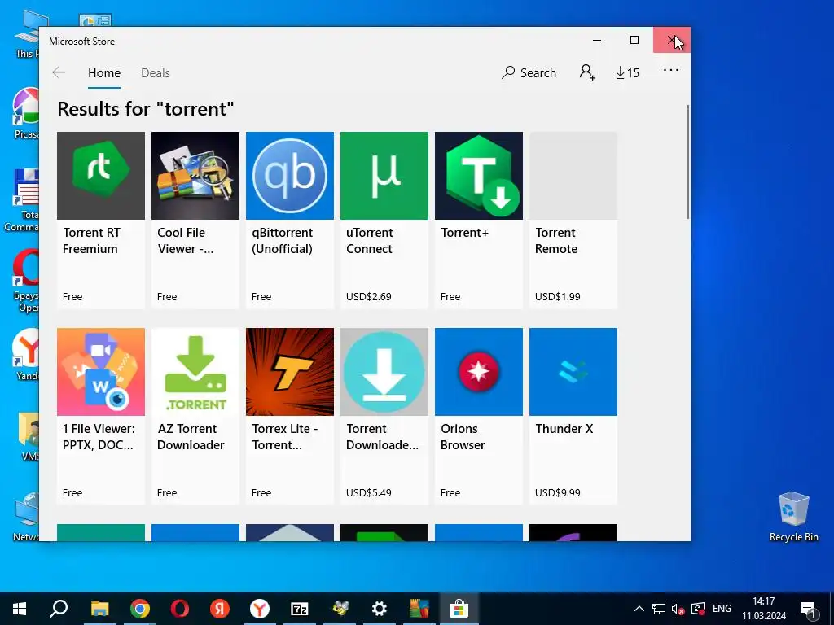The image size is (834, 625).
Task: Click the "Torrent RT Freemium" title
Action: point(91,241)
